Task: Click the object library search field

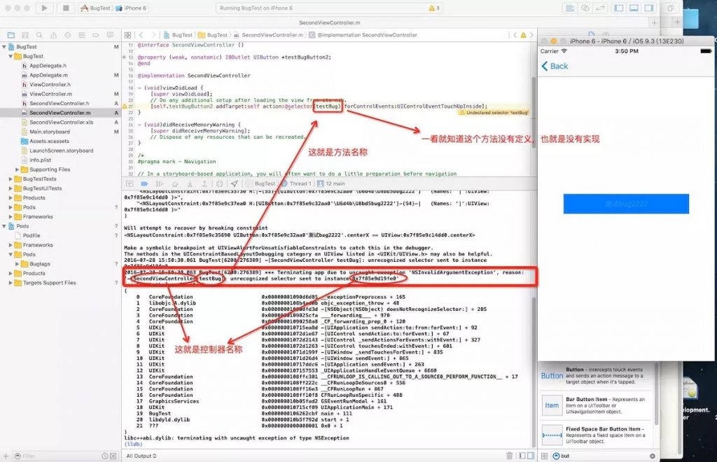Action: pyautogui.click(x=603, y=456)
